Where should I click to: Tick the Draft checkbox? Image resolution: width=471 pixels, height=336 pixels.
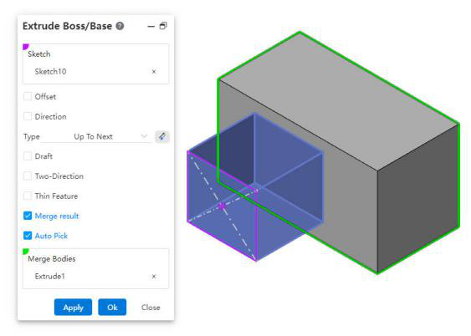coord(28,156)
